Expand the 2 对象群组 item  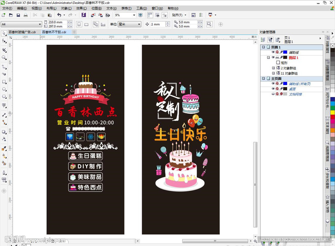click(273, 68)
